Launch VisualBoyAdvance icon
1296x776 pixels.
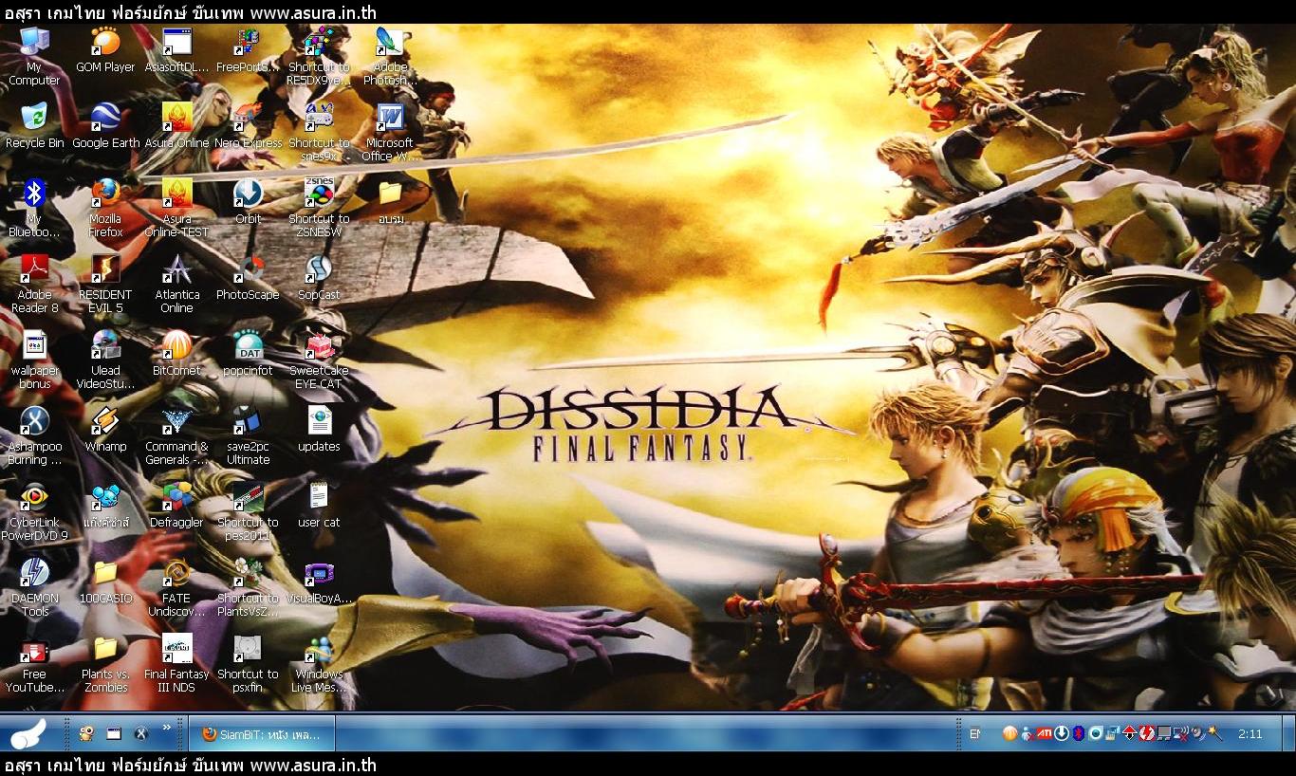319,582
